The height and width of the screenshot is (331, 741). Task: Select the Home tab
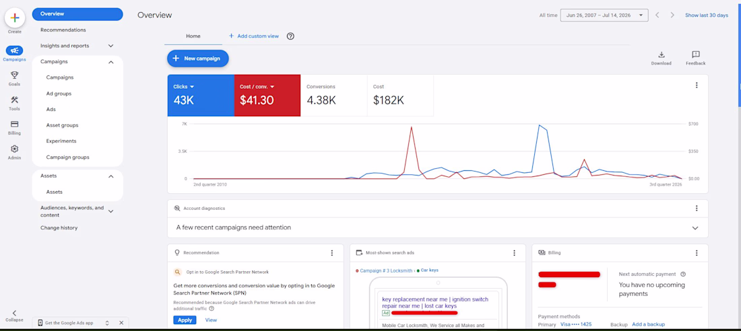[193, 36]
